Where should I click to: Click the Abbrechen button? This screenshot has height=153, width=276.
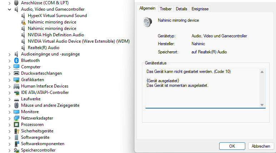click(261, 146)
